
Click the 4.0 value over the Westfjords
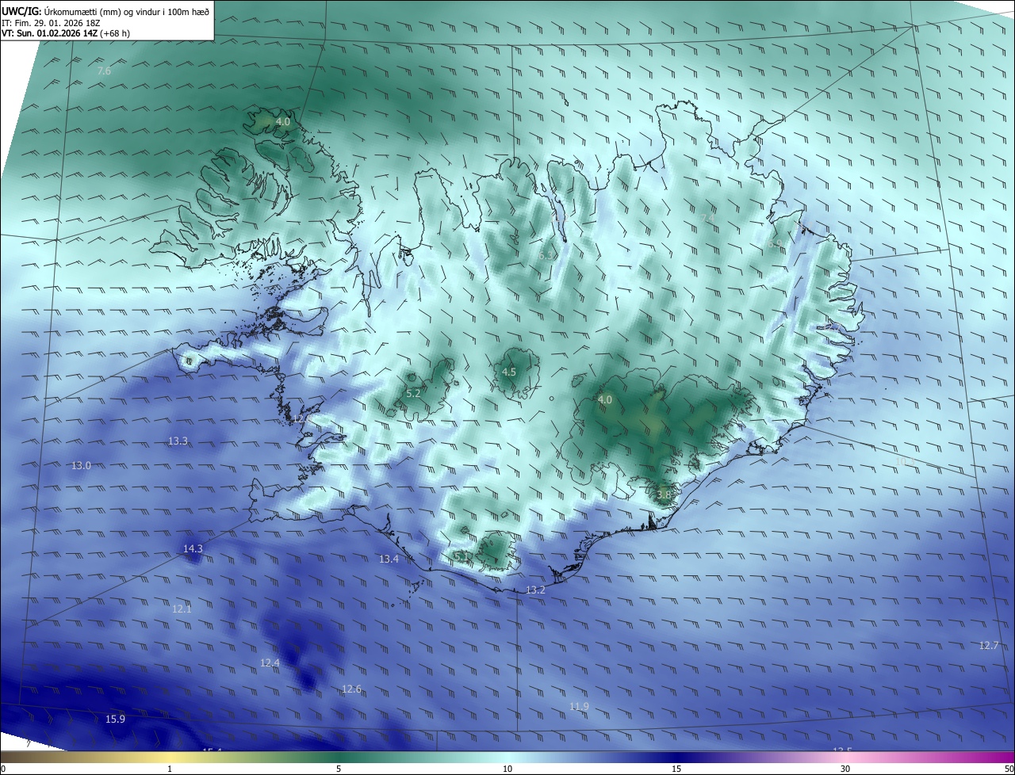283,122
